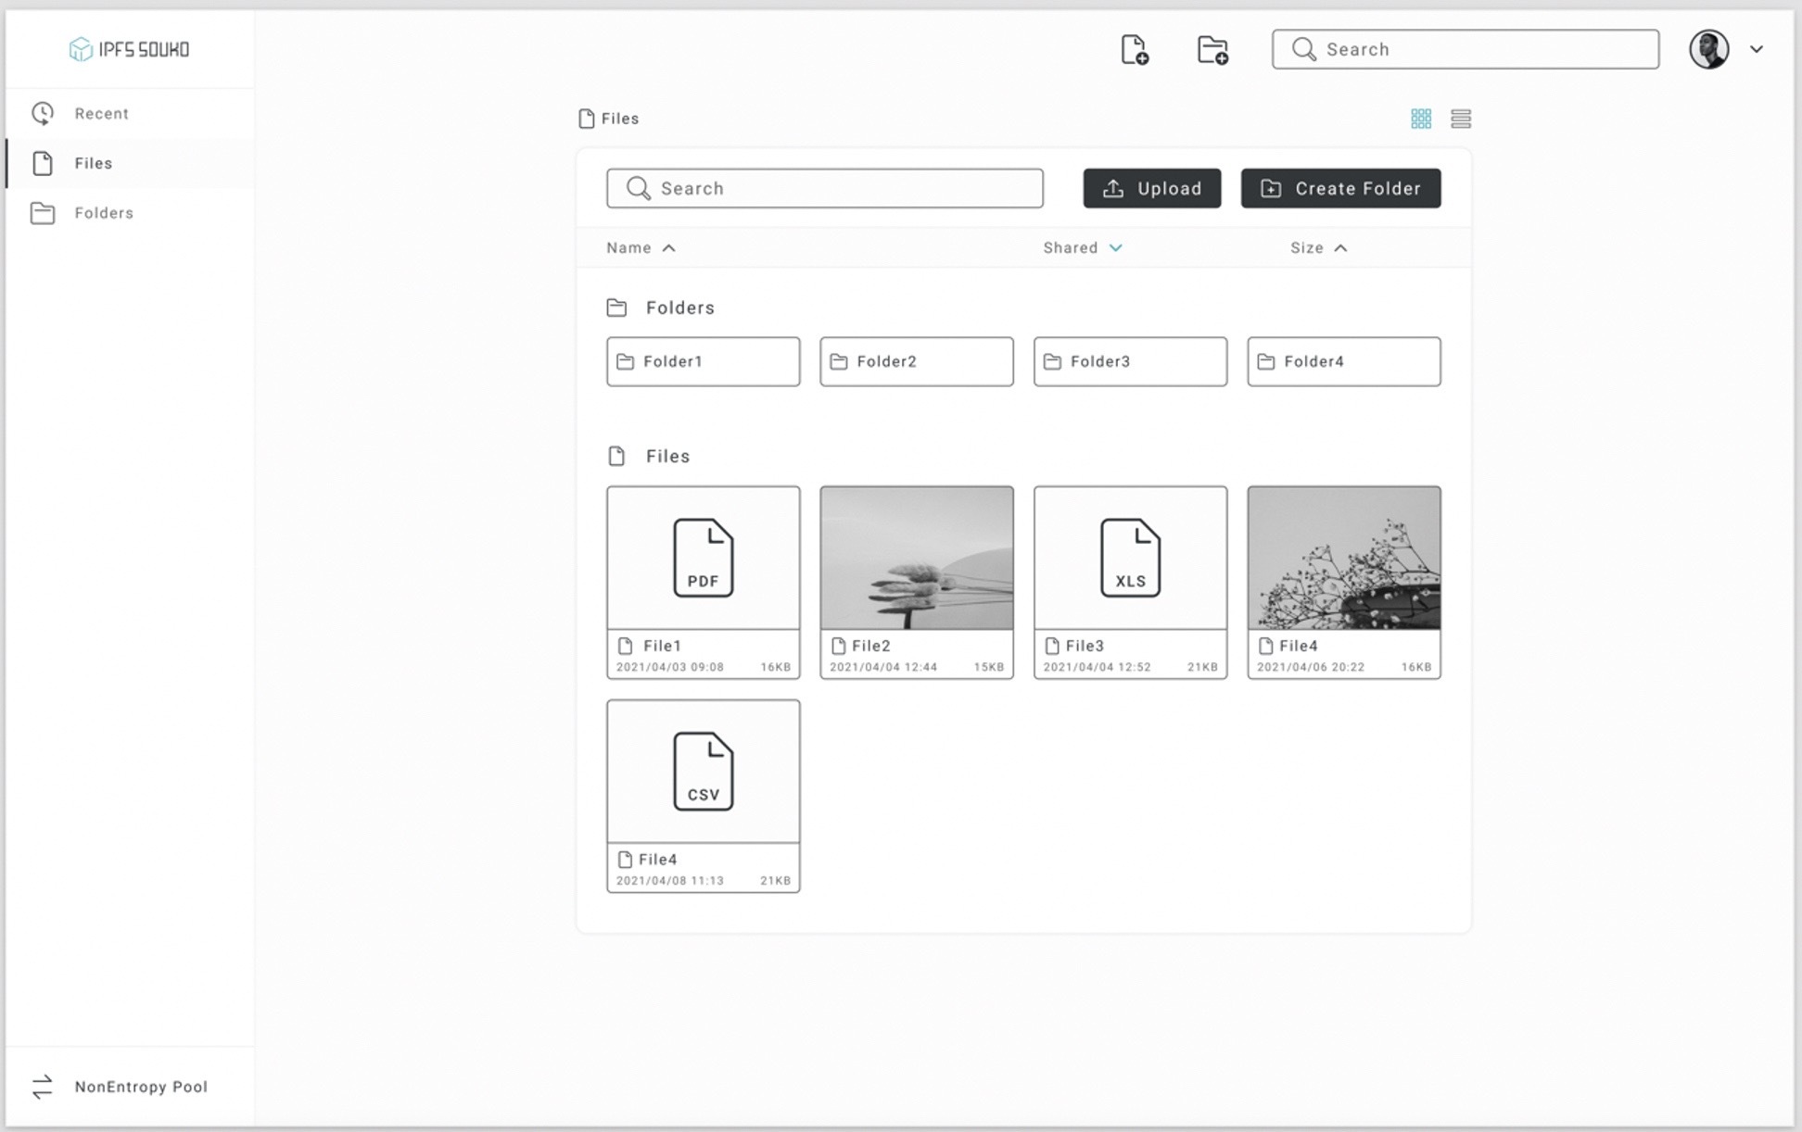Open the File2 image thumbnail
Image resolution: width=1802 pixels, height=1132 pixels.
tap(916, 558)
